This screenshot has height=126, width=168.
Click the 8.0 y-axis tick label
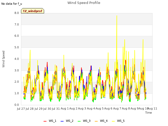pyautogui.click(x=17, y=13)
